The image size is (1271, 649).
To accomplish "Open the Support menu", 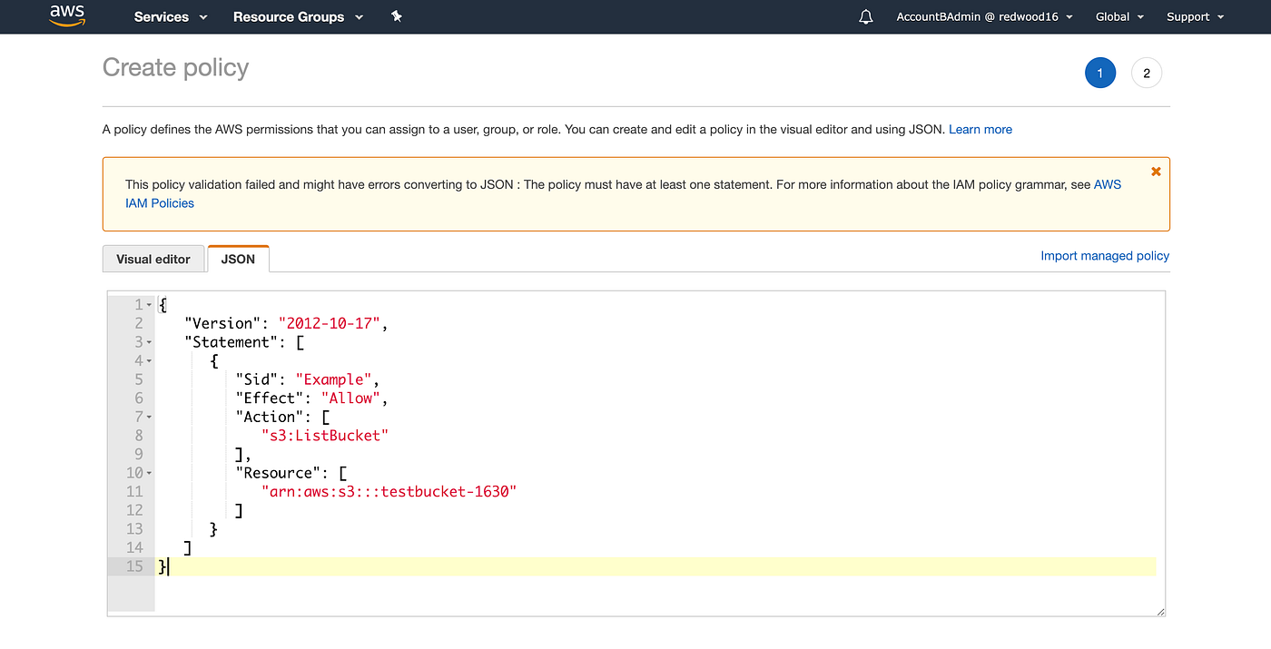I will point(1194,16).
